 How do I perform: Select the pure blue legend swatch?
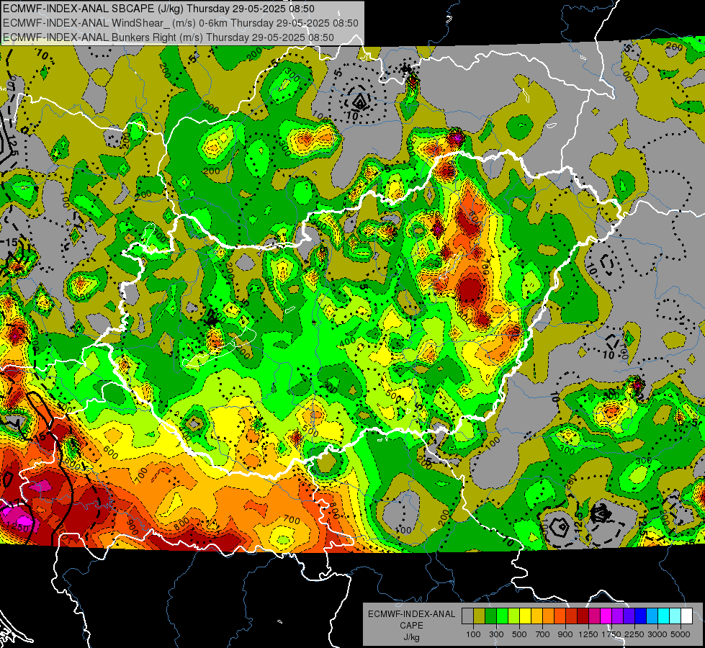point(641,616)
